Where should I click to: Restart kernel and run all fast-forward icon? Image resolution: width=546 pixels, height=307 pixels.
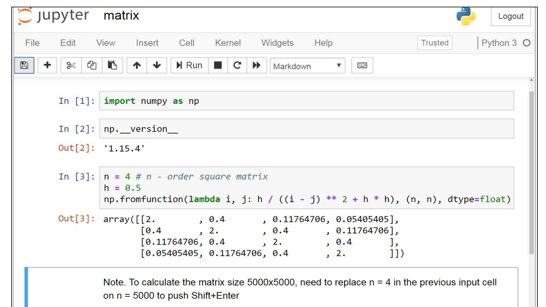(257, 65)
